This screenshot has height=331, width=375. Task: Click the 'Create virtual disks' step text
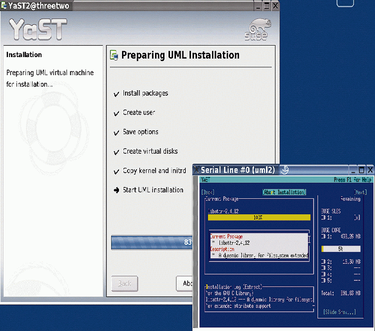(x=150, y=151)
